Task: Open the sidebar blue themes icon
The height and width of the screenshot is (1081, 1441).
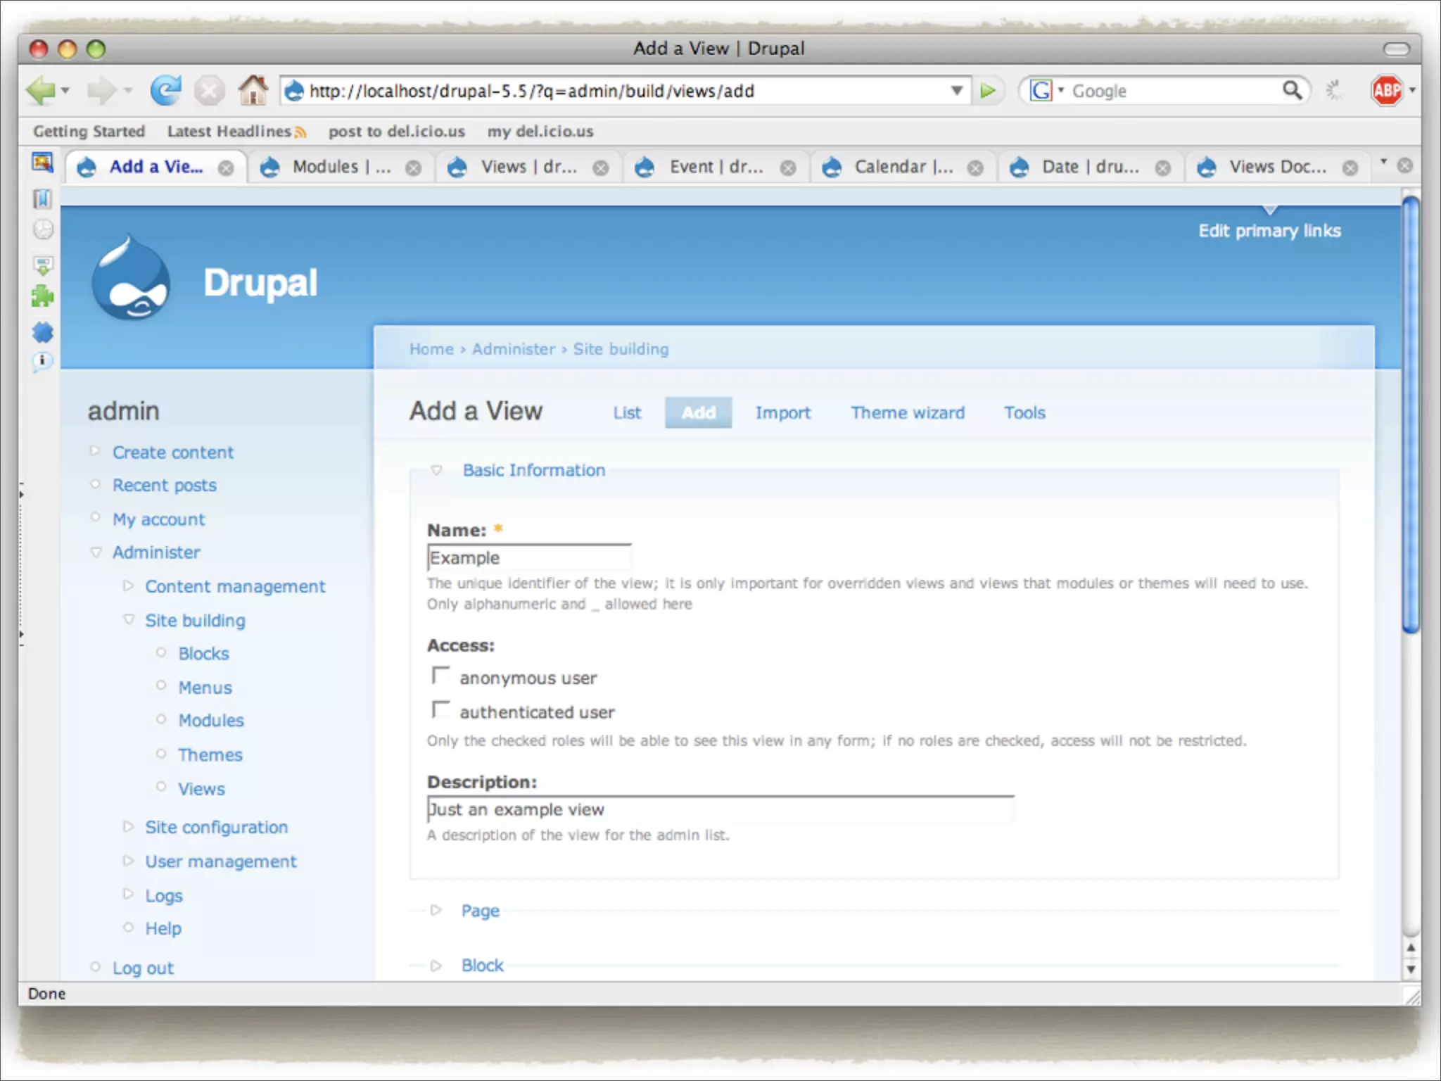Action: pos(42,331)
